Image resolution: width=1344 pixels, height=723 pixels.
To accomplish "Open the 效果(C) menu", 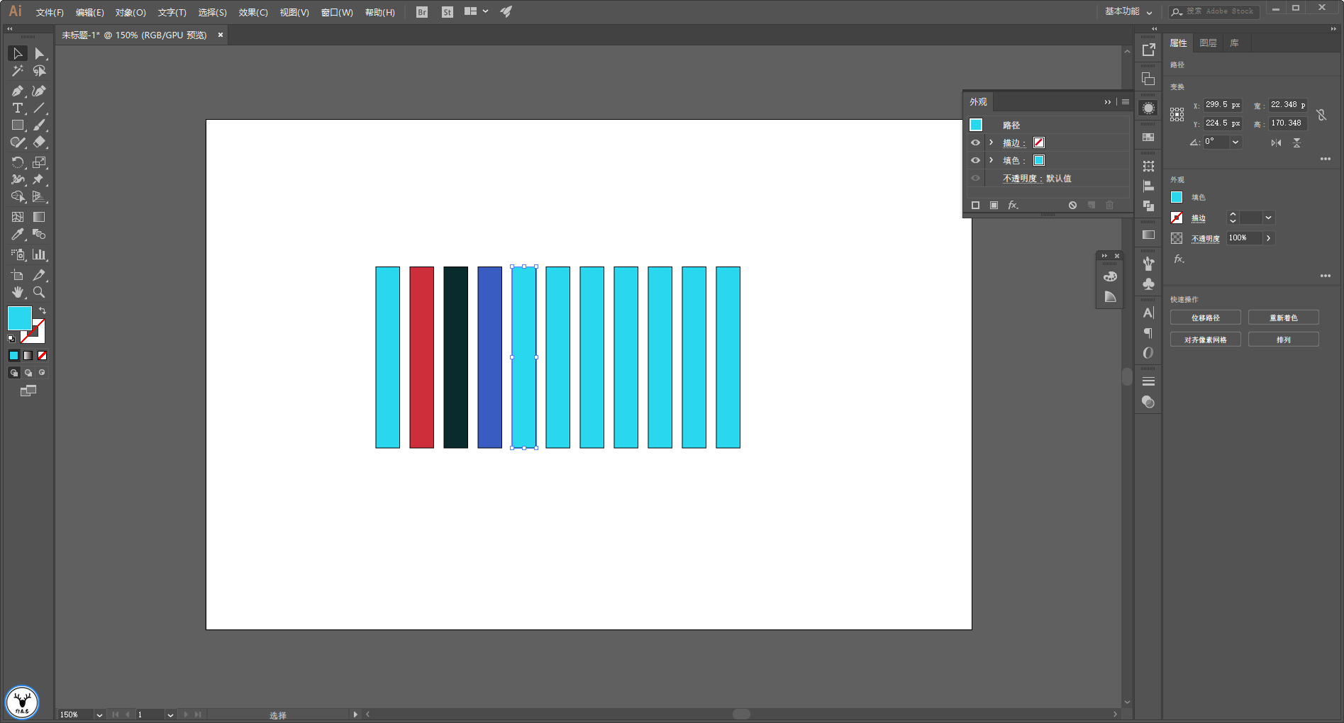I will point(253,13).
